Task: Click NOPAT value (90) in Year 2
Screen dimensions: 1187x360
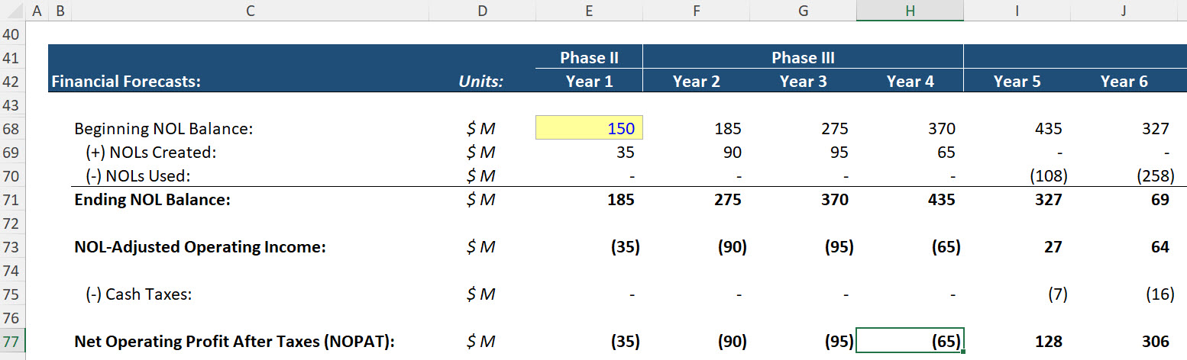Action: 731,342
